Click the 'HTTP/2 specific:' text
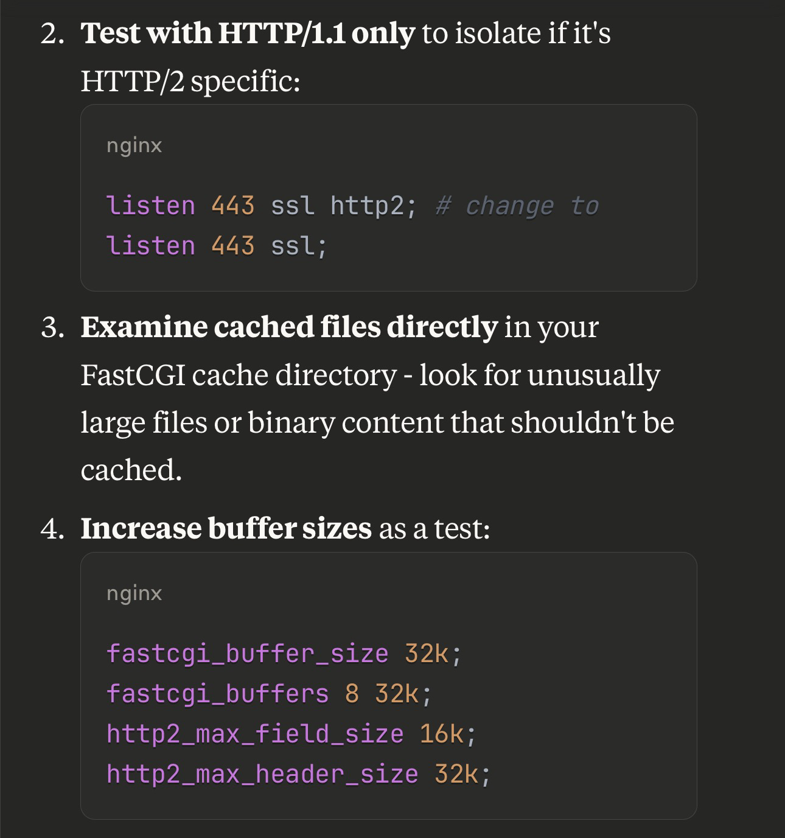The image size is (785, 838). (190, 81)
